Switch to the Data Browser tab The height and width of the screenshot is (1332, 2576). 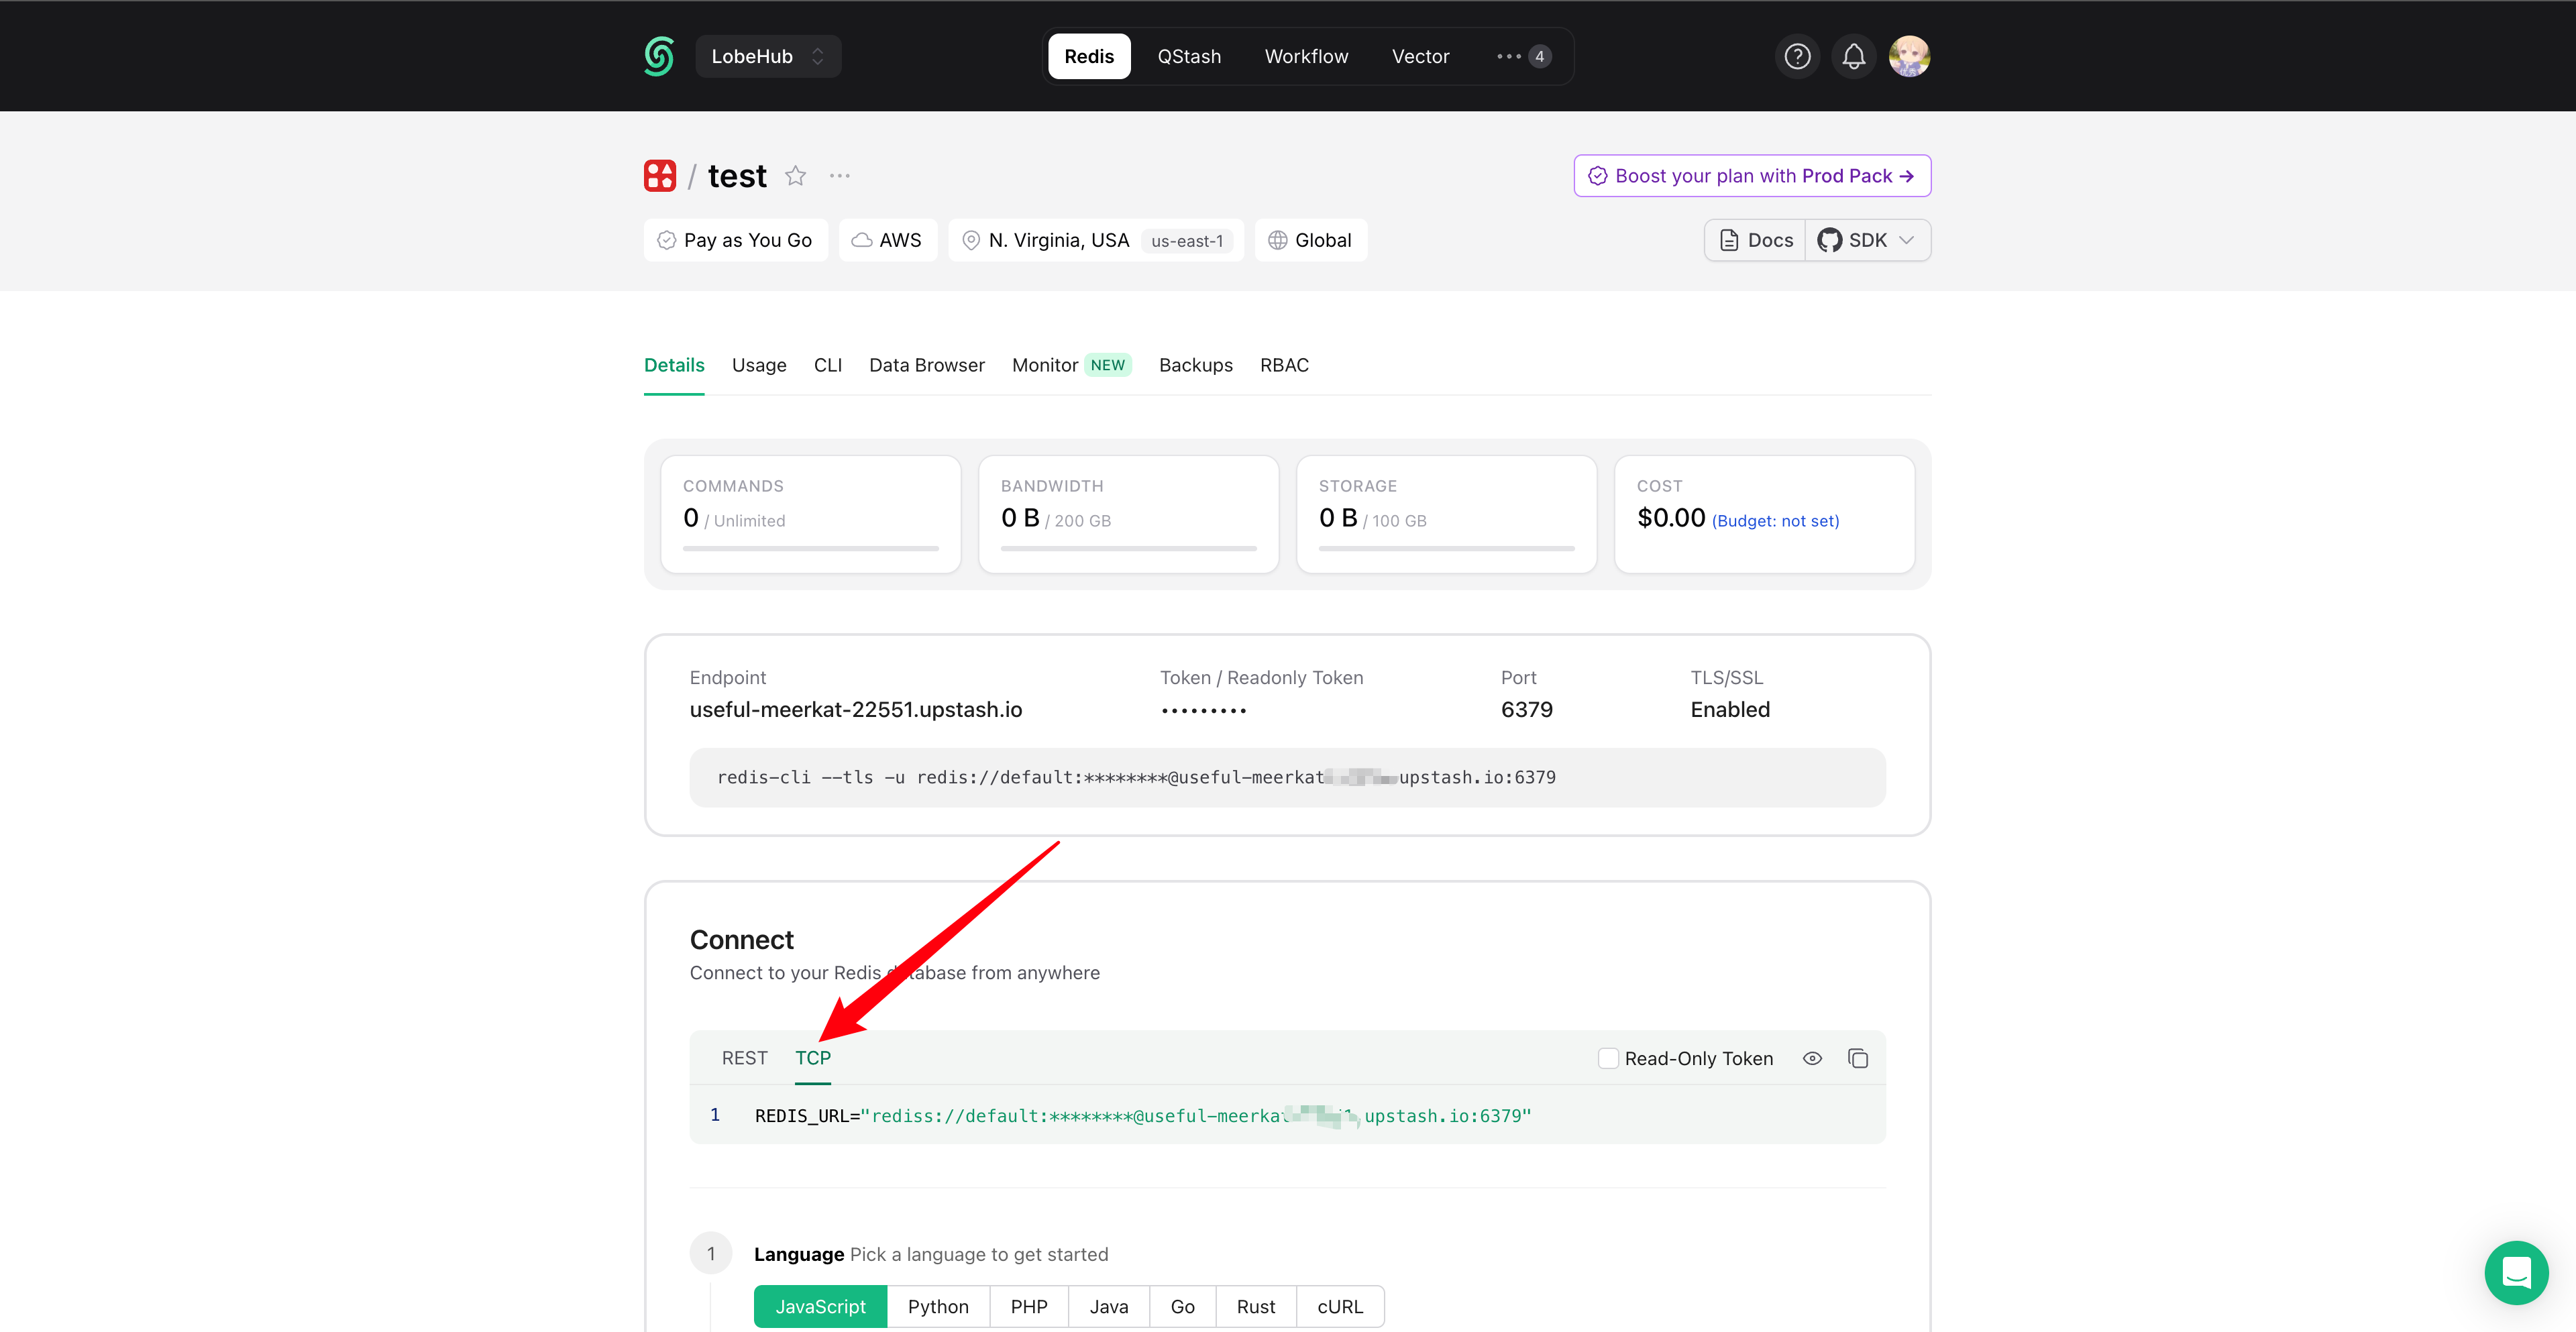(926, 365)
